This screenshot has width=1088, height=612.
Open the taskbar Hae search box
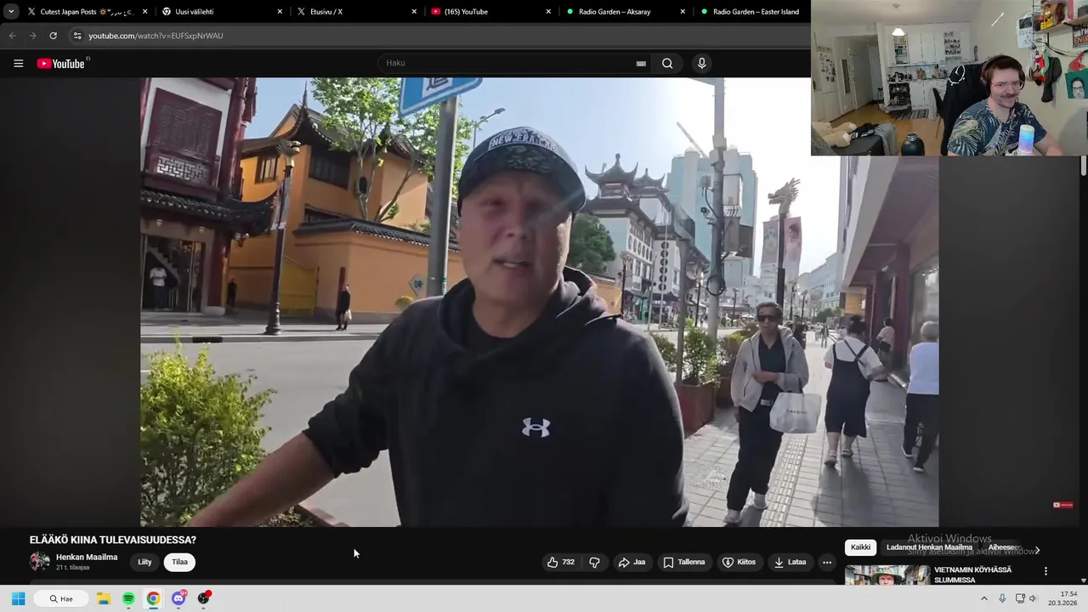point(61,598)
